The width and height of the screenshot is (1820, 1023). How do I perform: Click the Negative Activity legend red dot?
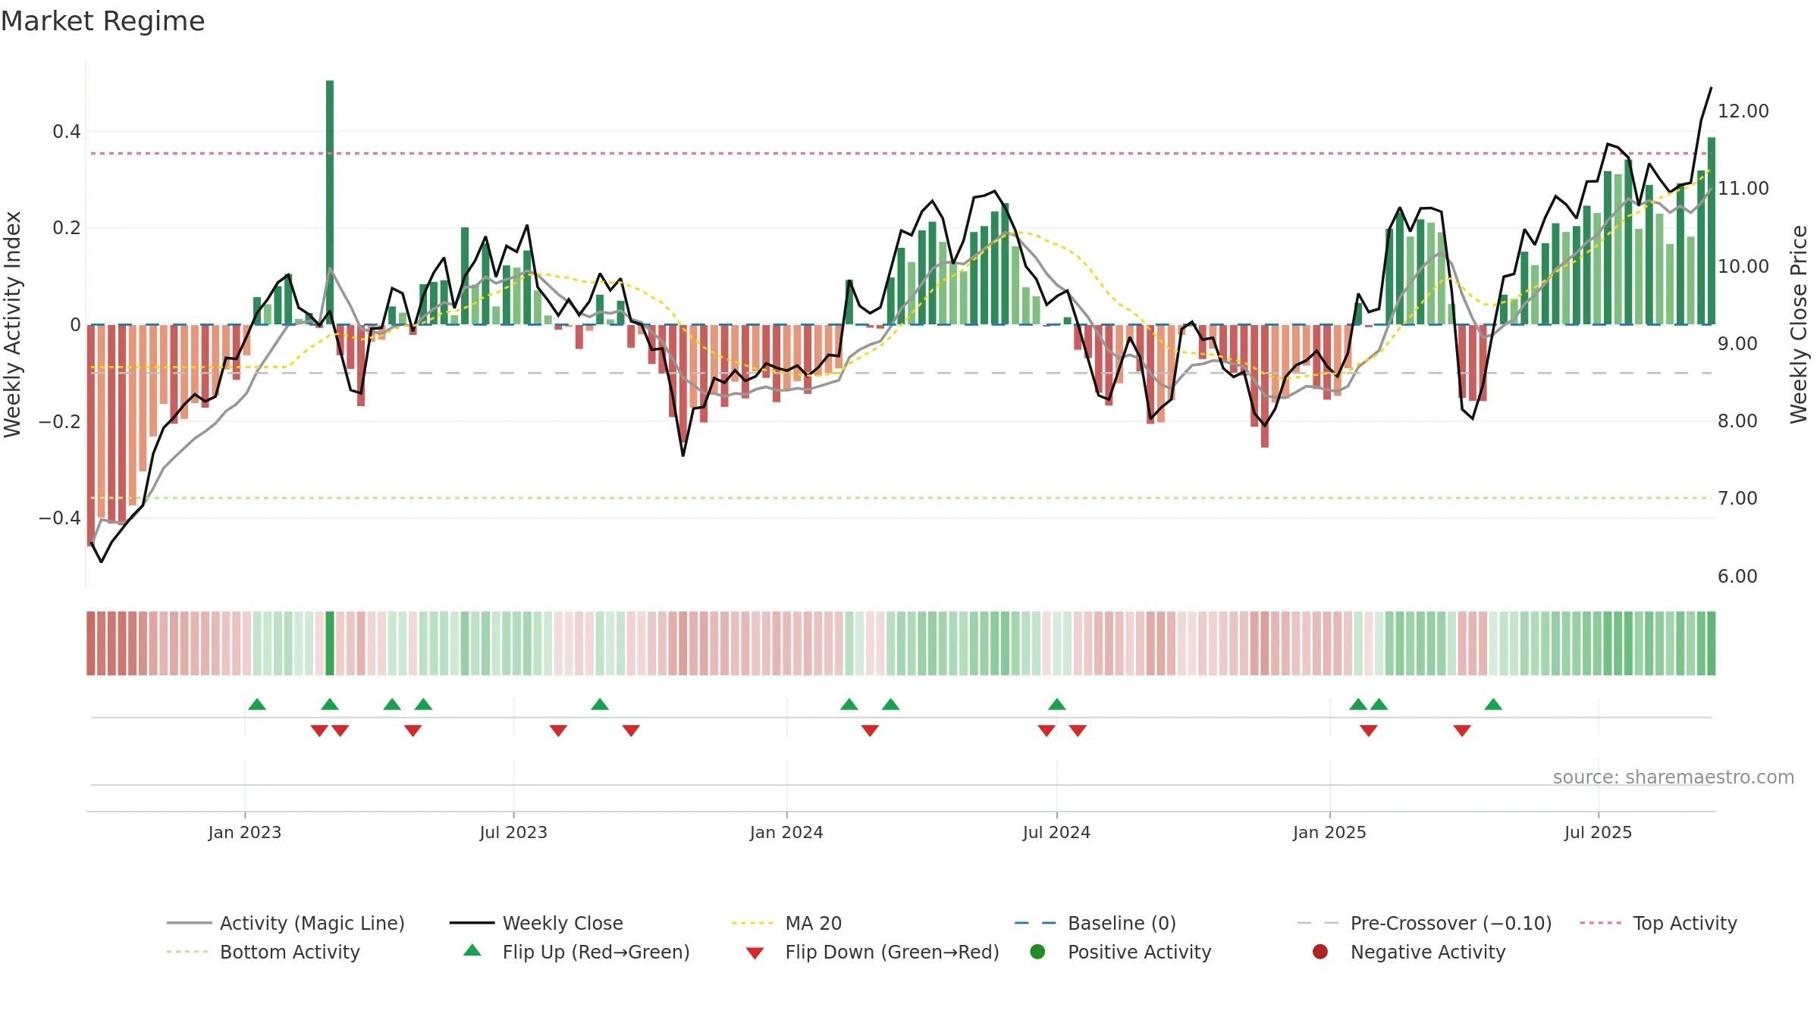tap(1320, 952)
